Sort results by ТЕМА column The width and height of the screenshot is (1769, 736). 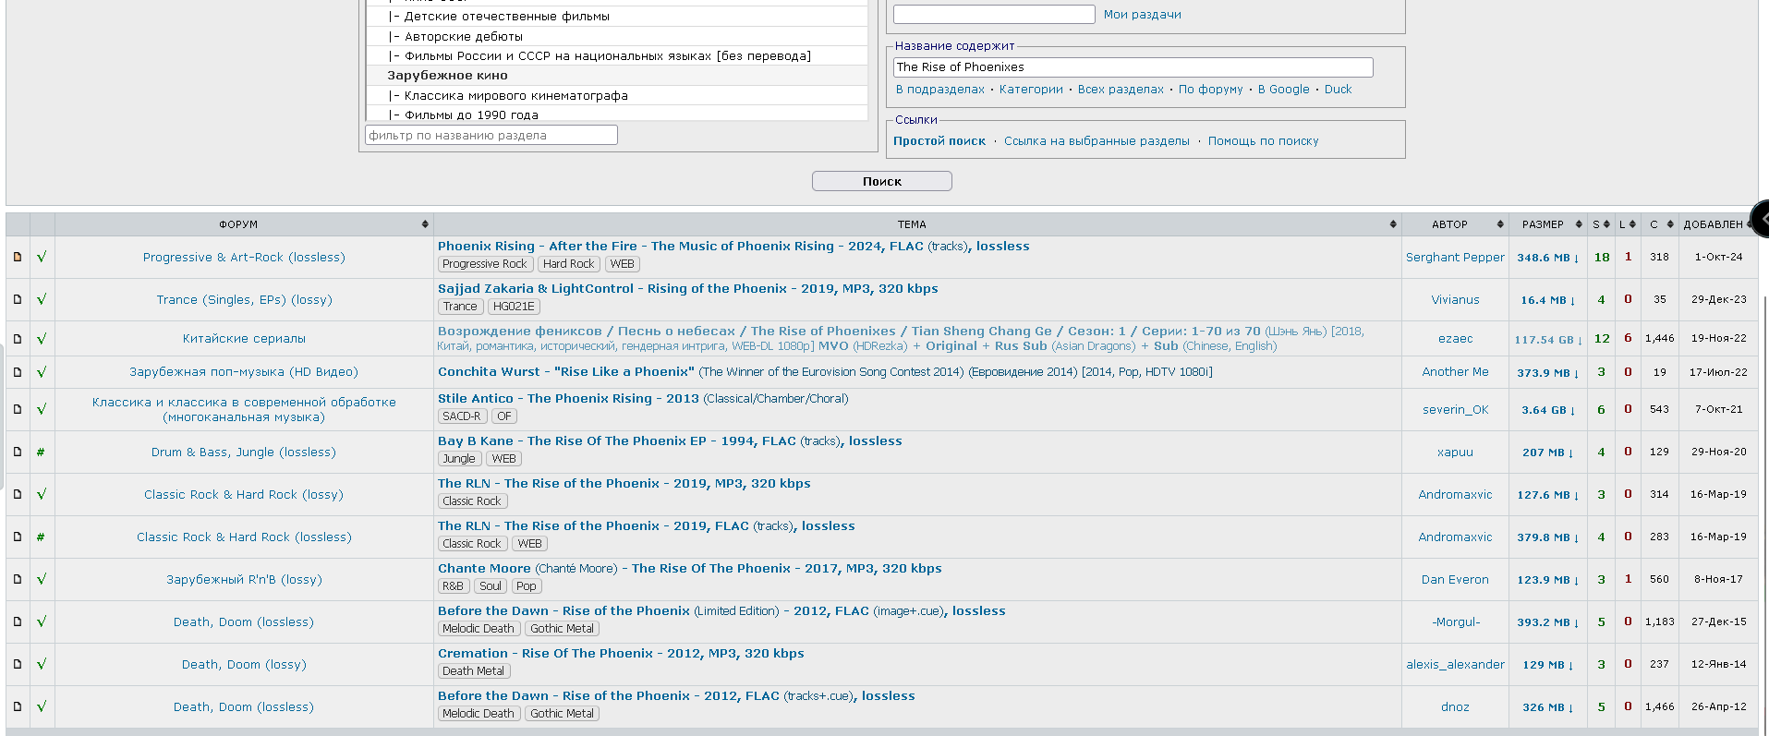pos(917,224)
